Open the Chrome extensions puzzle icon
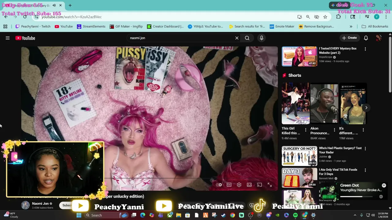 point(338,17)
